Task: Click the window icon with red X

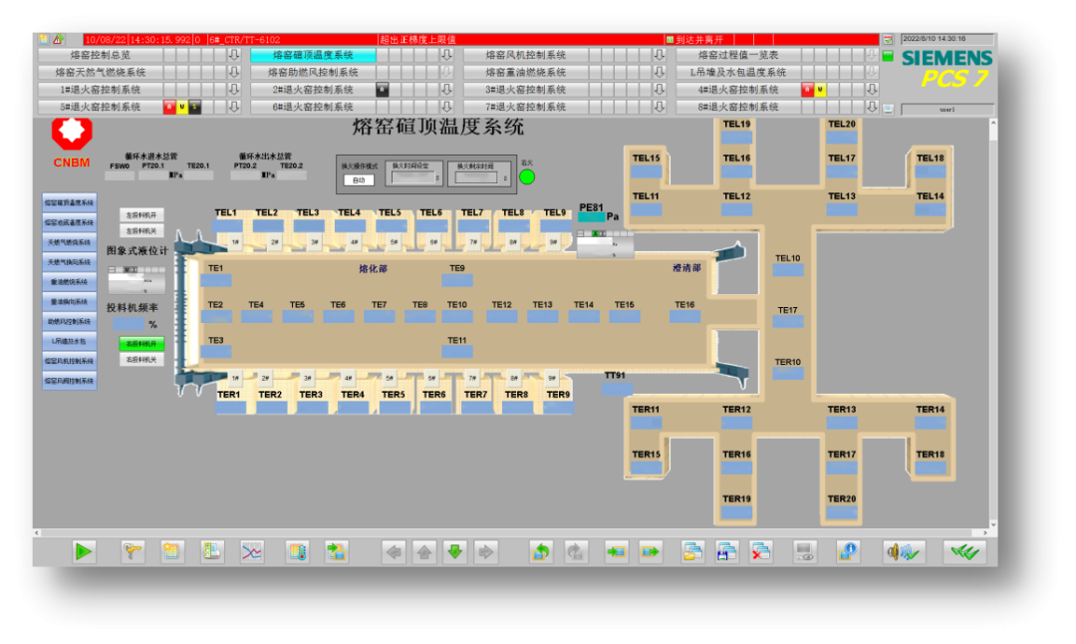Action: (761, 550)
